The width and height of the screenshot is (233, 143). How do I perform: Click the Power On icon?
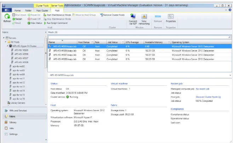[29, 15]
